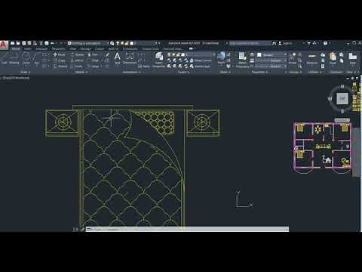Click the N compass label on ViewCube
Screen dimensions: 362x272
[342, 86]
